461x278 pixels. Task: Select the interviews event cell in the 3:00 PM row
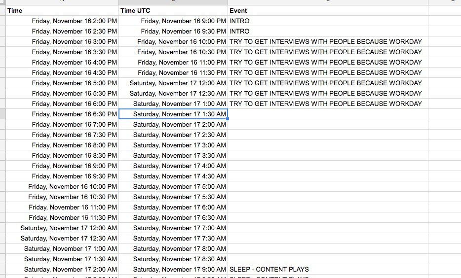coord(326,41)
